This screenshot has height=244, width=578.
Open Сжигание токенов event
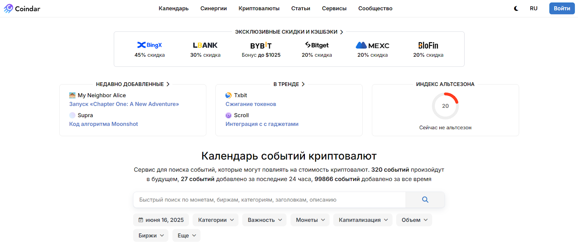(x=251, y=104)
